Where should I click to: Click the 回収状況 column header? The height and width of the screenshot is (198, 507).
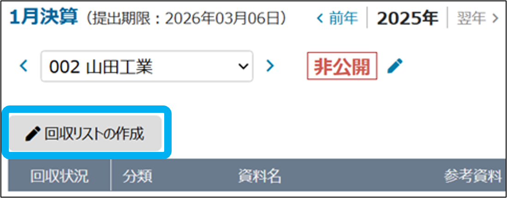tap(60, 176)
